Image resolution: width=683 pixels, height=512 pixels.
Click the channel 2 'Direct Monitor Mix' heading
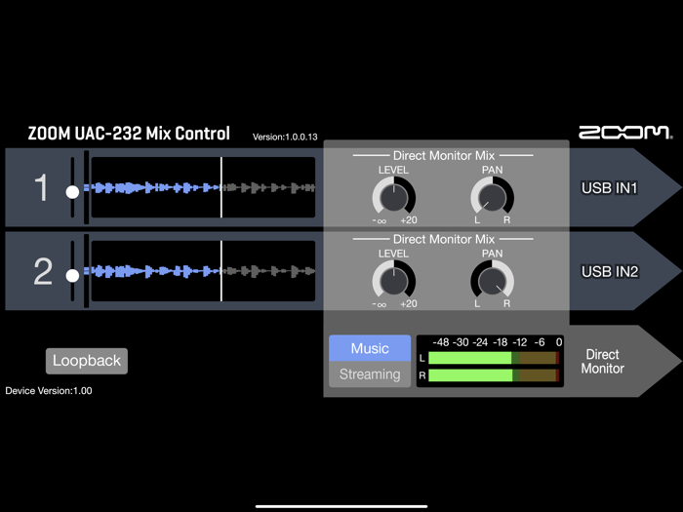tap(443, 239)
